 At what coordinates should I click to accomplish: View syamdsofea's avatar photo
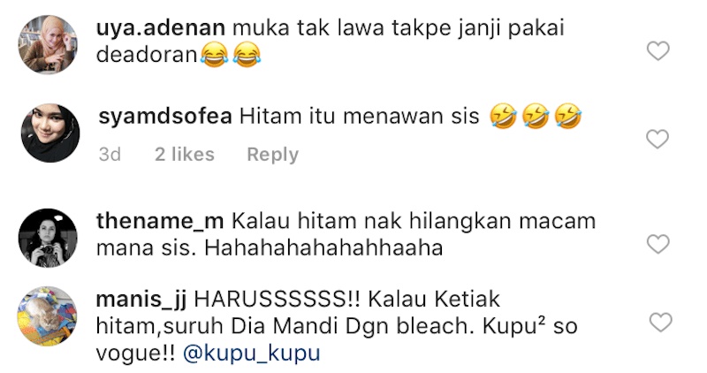[50, 133]
